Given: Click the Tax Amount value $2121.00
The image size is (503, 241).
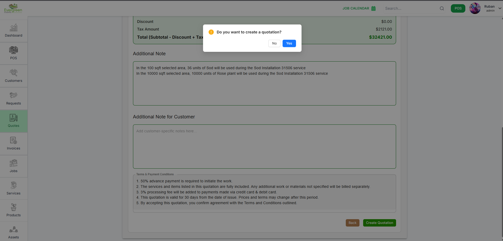Looking at the screenshot, I should pos(384,29).
